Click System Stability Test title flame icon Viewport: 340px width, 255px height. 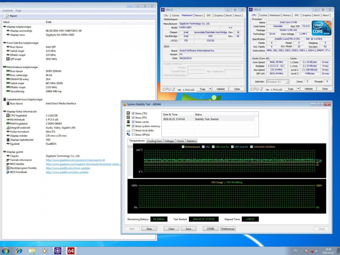click(x=125, y=104)
